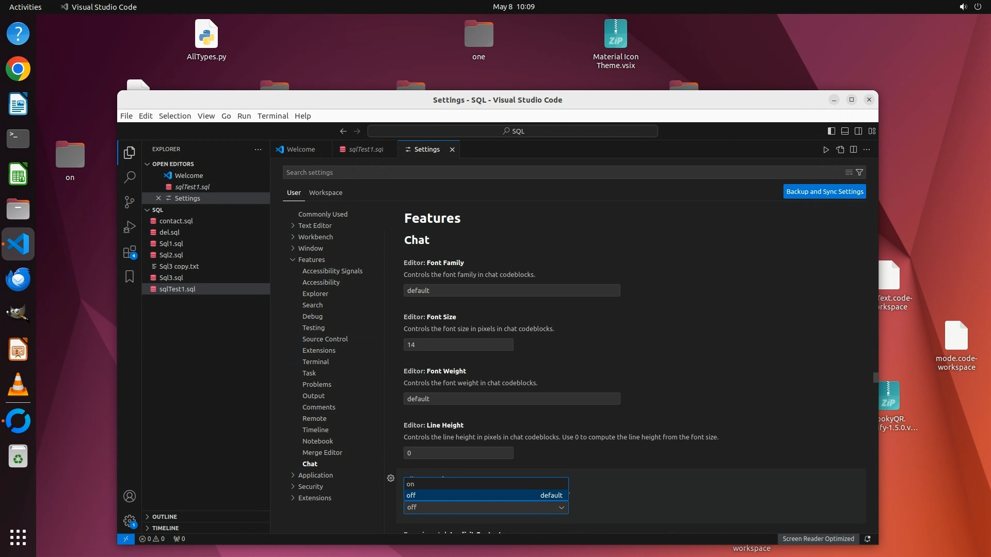Click the Search settings input field
This screenshot has height=557, width=991.
click(x=563, y=172)
